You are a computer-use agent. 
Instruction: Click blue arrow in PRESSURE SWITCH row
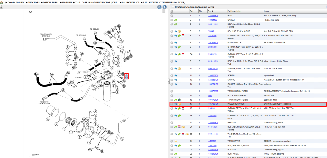pos(176,104)
